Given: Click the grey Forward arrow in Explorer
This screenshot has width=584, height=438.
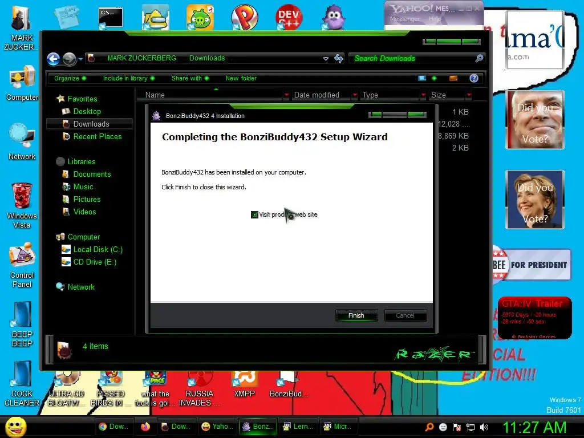Looking at the screenshot, I should tap(69, 59).
